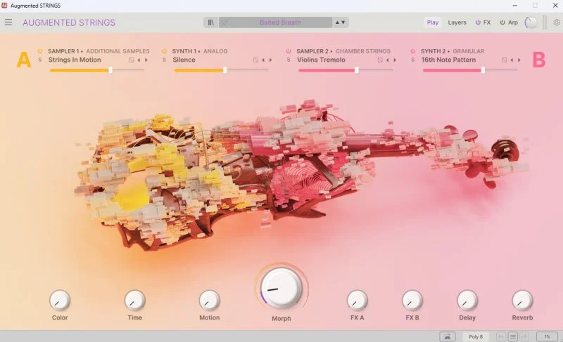This screenshot has height=342, width=563.
Task: Open the Poly 8 polyphony menu
Action: (x=476, y=336)
